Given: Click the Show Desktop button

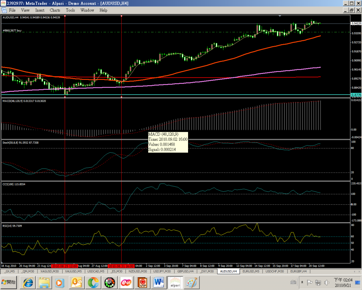Looking at the screenshot, I should (x=358, y=283).
